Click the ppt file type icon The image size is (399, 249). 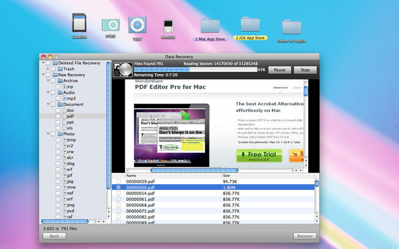[64, 122]
